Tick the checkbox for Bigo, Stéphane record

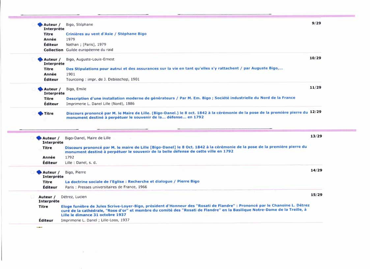[34, 25]
